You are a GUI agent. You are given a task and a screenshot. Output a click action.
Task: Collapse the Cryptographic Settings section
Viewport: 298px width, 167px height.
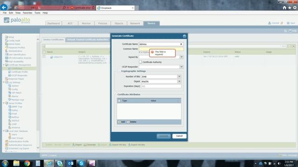point(119,71)
